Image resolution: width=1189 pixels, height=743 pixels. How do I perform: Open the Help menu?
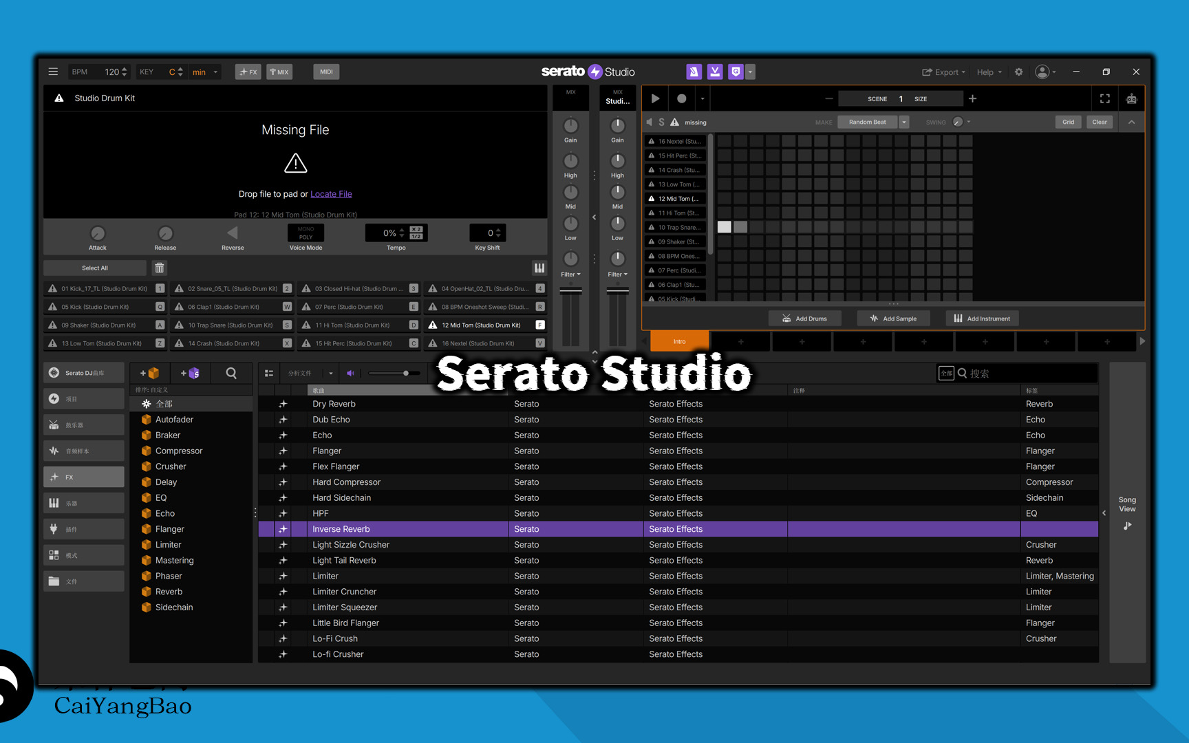pyautogui.click(x=989, y=72)
